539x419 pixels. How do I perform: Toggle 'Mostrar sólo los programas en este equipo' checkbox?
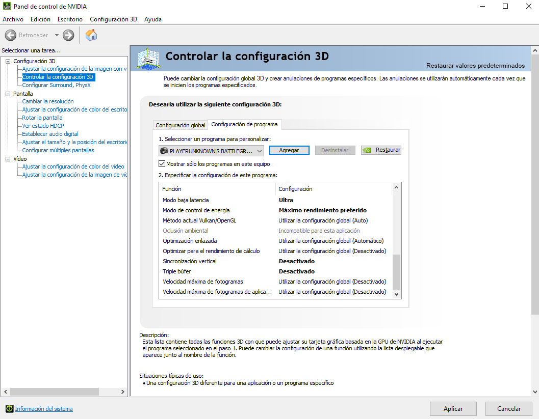[x=162, y=164]
